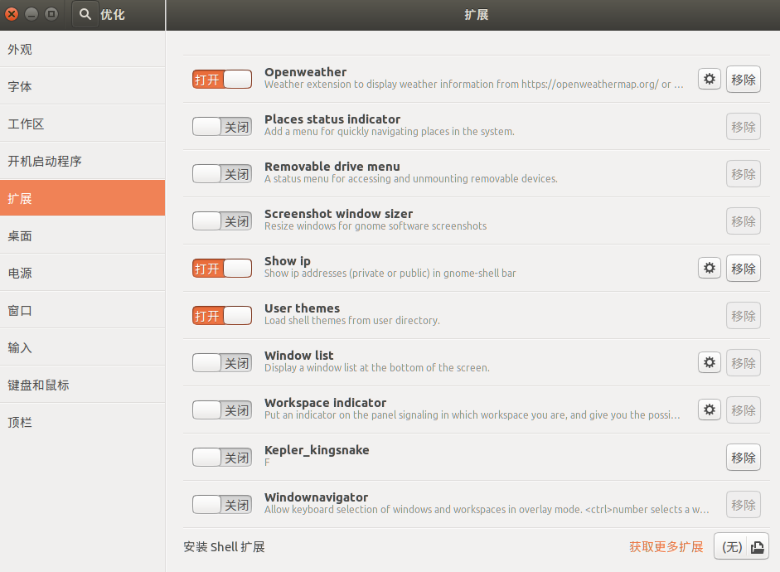This screenshot has height=572, width=780.
Task: Click 移除 for User themes
Action: (744, 315)
